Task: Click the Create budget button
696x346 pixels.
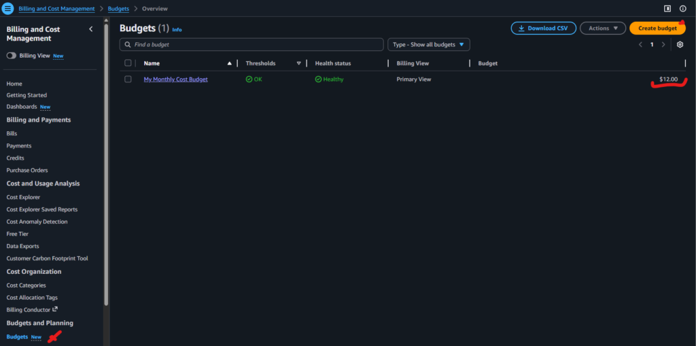Action: click(657, 29)
